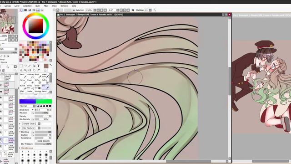Choose the Bucket fill preset

[x=23, y=87]
